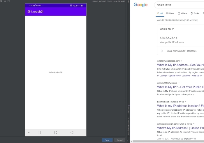Click the What's my IP card heading

click(x=167, y=29)
